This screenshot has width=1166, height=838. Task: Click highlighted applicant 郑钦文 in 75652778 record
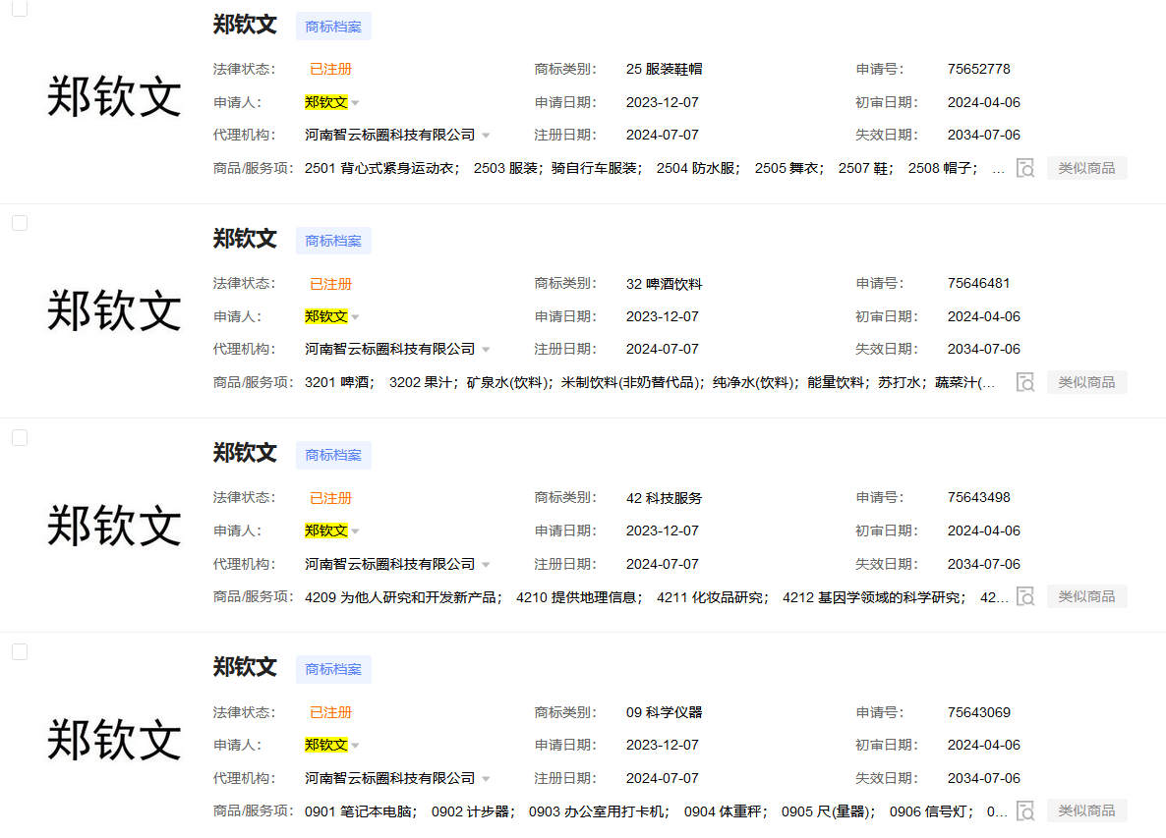tap(325, 102)
